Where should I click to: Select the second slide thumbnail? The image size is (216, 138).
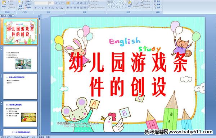pyautogui.click(x=20, y=59)
